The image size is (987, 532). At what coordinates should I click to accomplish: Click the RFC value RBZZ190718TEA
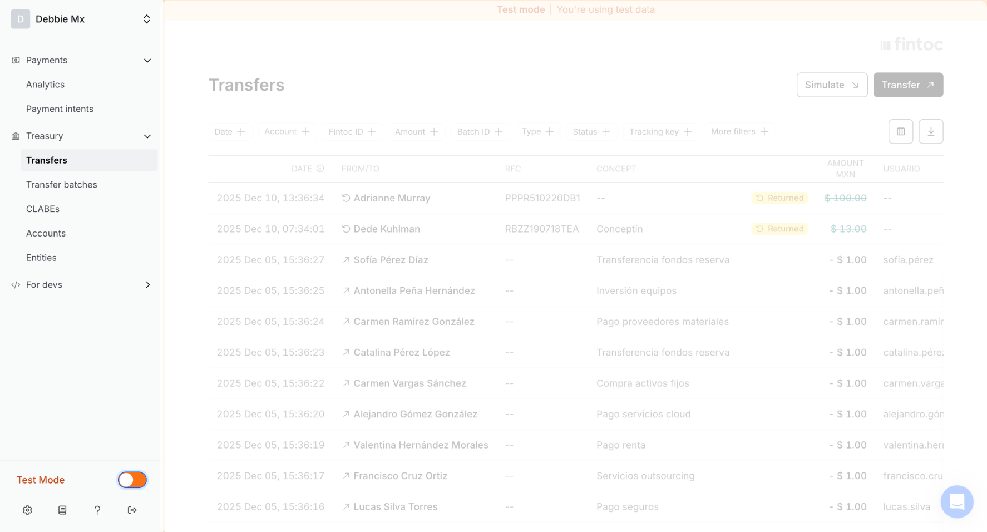(542, 229)
